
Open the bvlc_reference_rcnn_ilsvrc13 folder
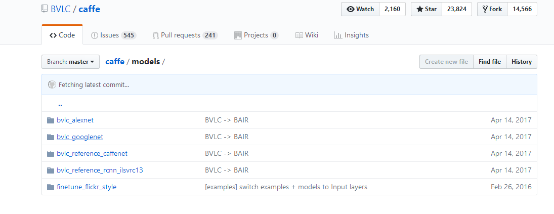click(x=100, y=170)
